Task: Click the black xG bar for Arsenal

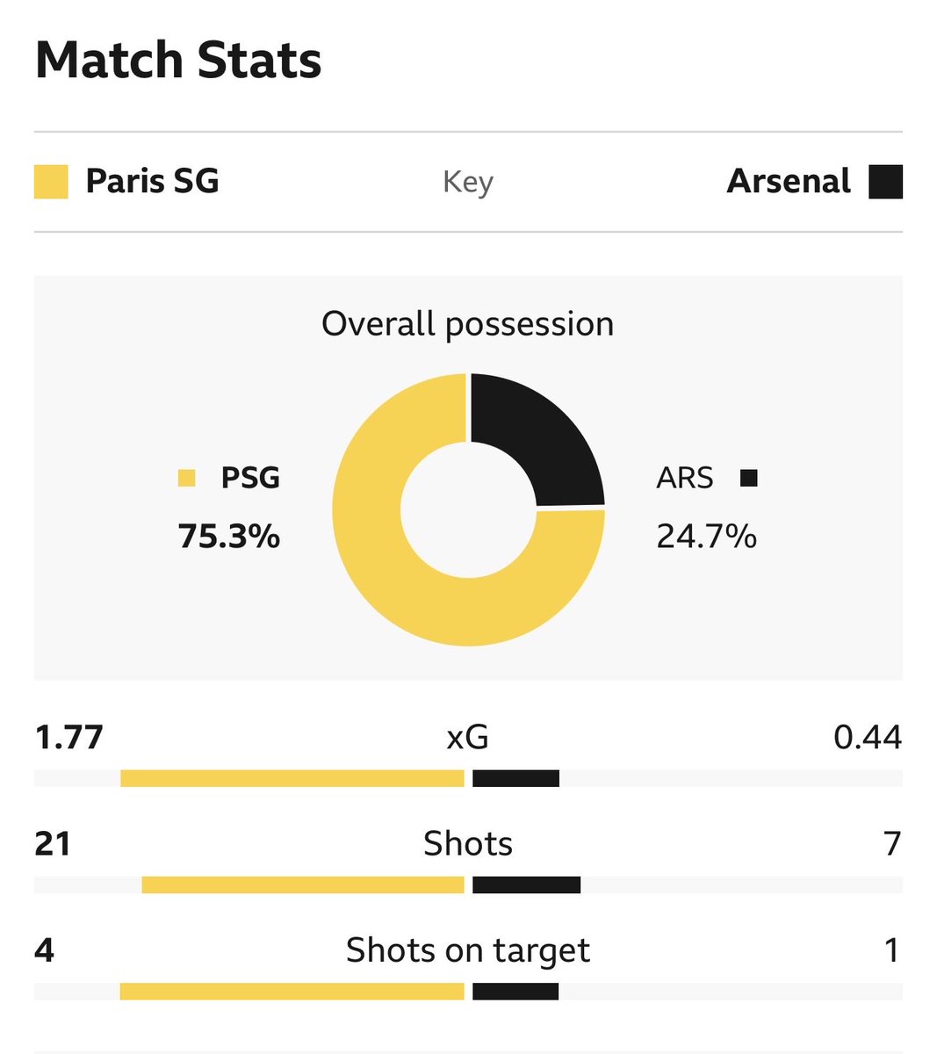Action: coord(515,778)
